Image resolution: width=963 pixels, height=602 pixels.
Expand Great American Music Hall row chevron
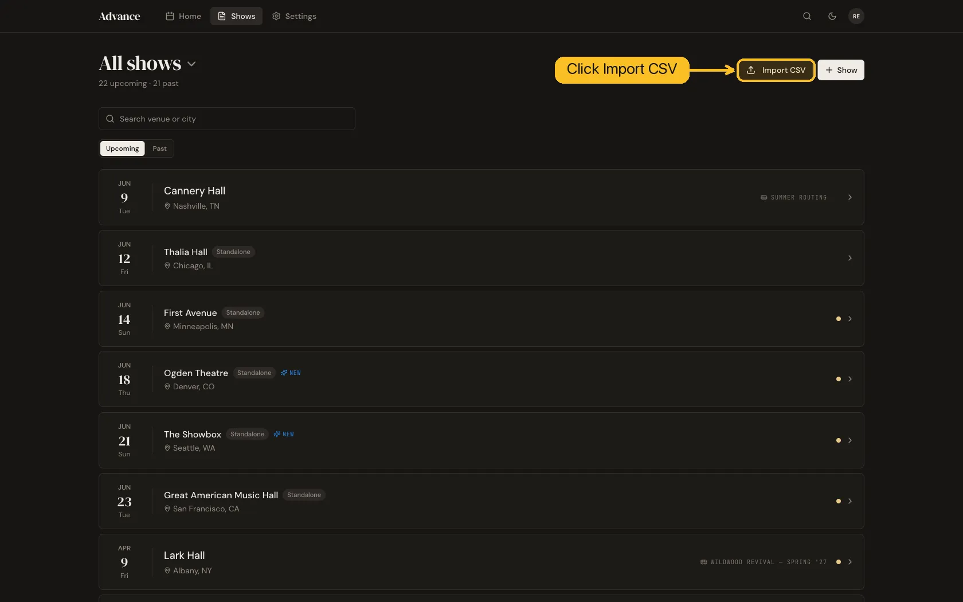(x=850, y=501)
